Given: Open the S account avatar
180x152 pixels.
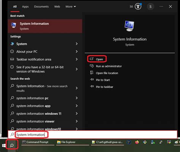Looking at the screenshot, I should [x=150, y=6].
